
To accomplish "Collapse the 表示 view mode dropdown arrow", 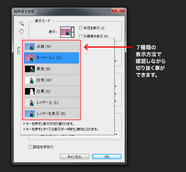I will coord(73,32).
